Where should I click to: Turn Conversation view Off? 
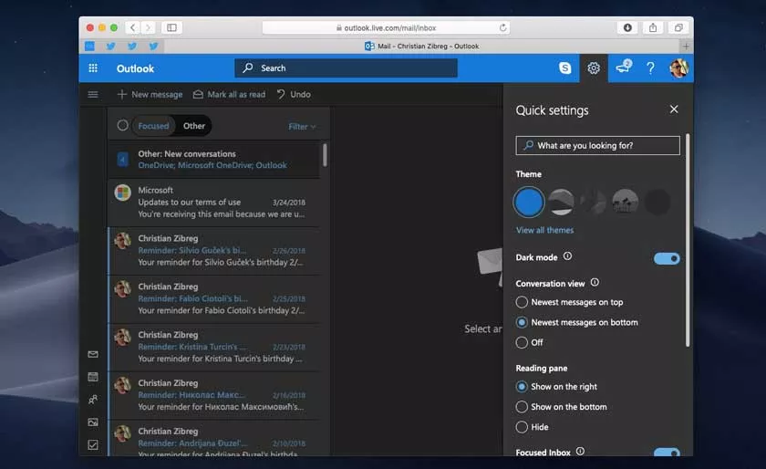(530, 342)
